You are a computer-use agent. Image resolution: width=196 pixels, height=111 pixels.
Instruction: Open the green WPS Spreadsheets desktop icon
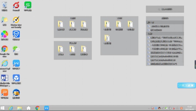tap(28, 5)
